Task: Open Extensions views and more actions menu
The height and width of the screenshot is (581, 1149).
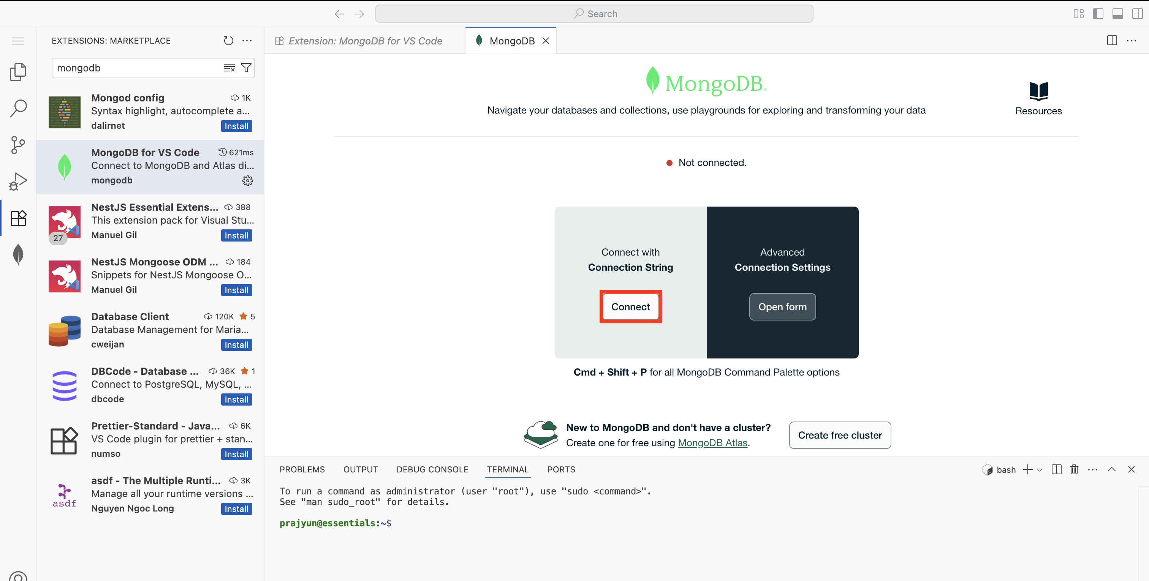Action: 247,41
